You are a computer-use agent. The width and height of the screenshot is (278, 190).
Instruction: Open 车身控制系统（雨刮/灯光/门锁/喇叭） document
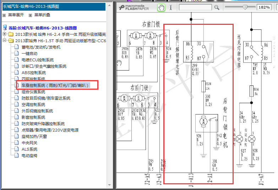click(55, 85)
